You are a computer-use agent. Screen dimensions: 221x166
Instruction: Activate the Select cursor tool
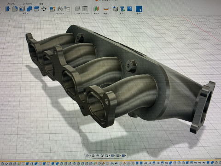139,9
